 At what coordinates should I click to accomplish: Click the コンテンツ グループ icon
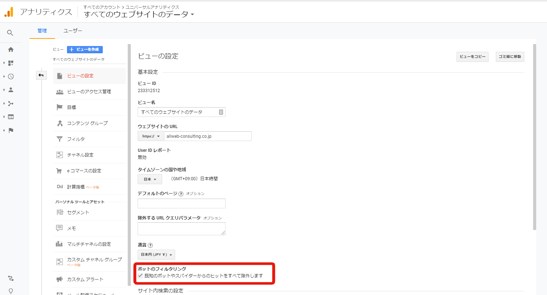60,123
